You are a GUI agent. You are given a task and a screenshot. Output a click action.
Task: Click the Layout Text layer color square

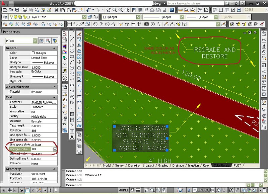coord(28,17)
